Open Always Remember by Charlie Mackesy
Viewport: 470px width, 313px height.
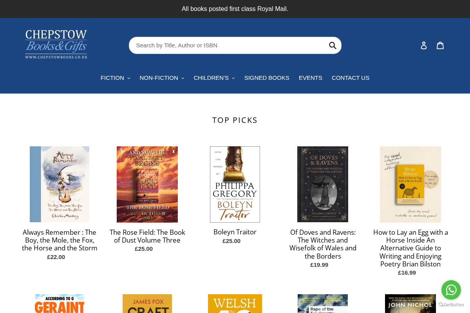[x=60, y=240]
